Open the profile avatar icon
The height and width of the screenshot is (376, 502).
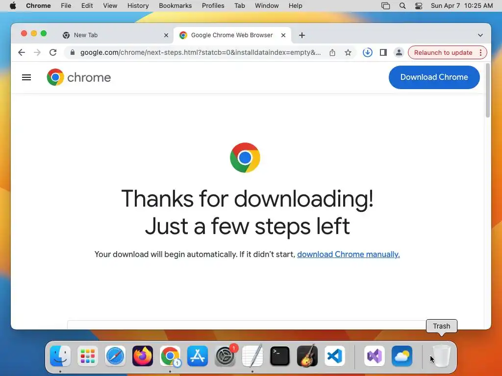pyautogui.click(x=399, y=52)
